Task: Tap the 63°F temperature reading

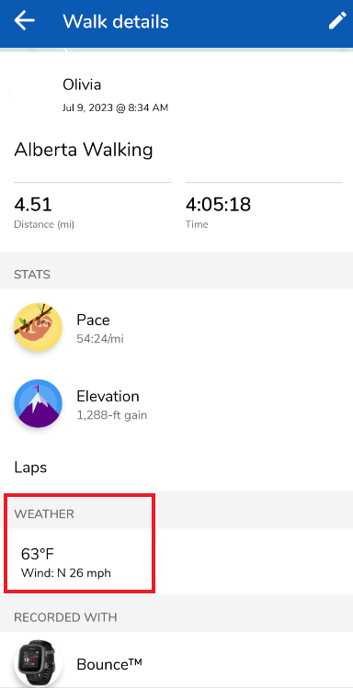Action: [38, 554]
